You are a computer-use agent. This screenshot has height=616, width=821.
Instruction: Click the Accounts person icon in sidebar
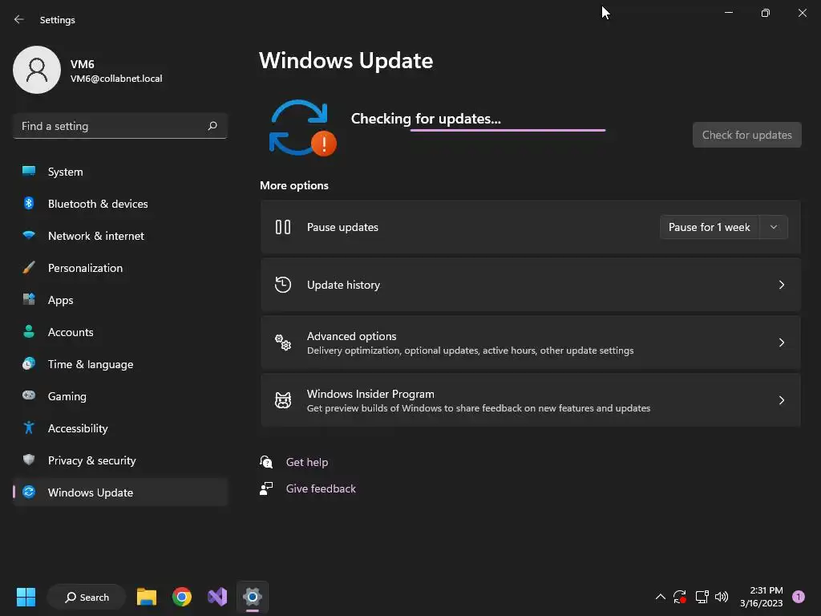29,331
